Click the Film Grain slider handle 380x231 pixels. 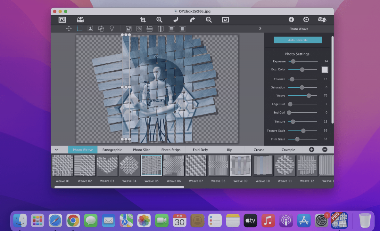pos(297,139)
